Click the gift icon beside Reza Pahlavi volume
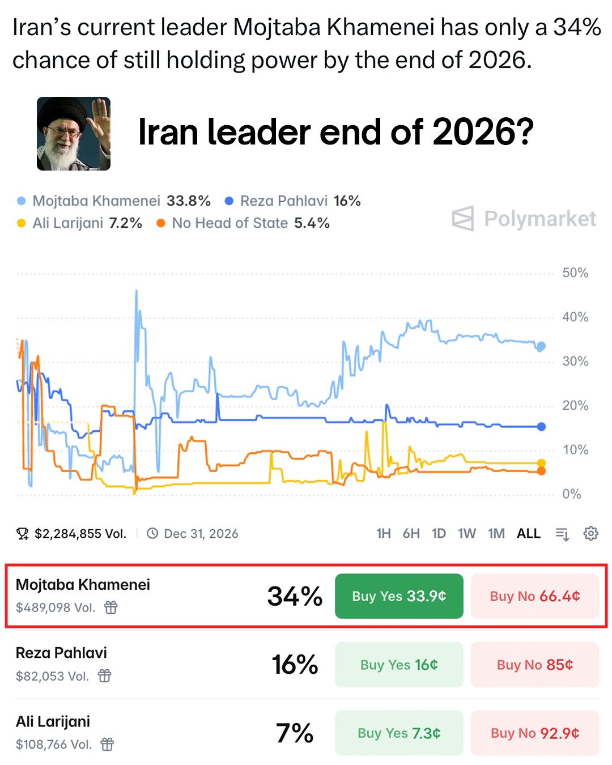 [x=105, y=675]
